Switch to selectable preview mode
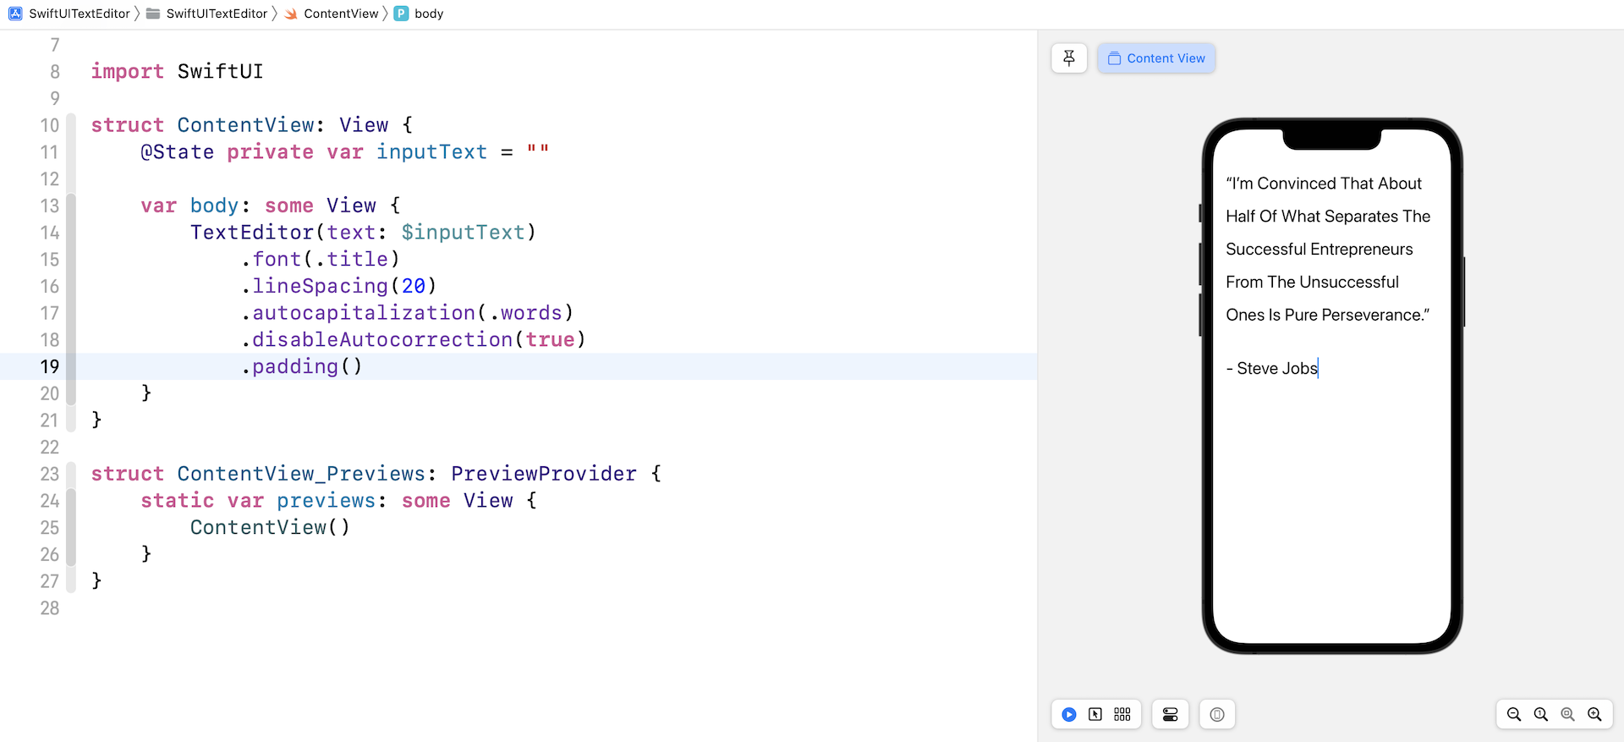The width and height of the screenshot is (1624, 742). 1095,715
